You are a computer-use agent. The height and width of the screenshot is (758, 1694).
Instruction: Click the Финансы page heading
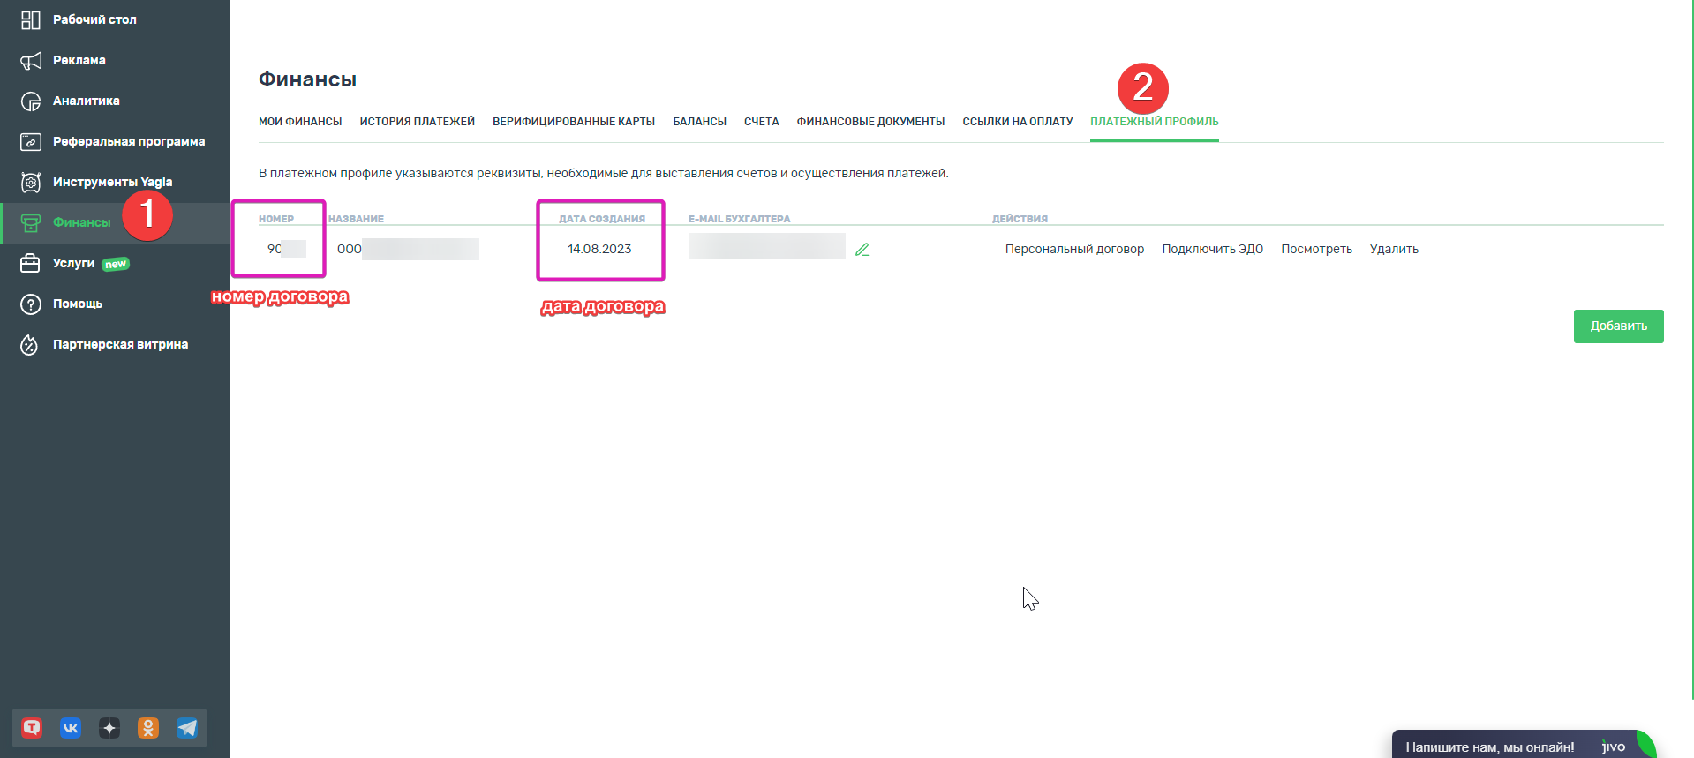tap(307, 79)
